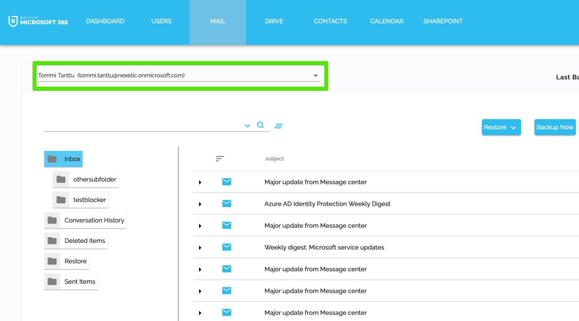Viewport: 579px width, 321px height.
Task: Expand the Azure AD Identity Protection row
Action: click(200, 204)
